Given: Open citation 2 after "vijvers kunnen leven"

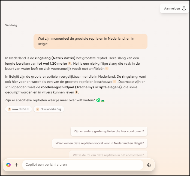Looking at the screenshot, I should coord(77,92).
